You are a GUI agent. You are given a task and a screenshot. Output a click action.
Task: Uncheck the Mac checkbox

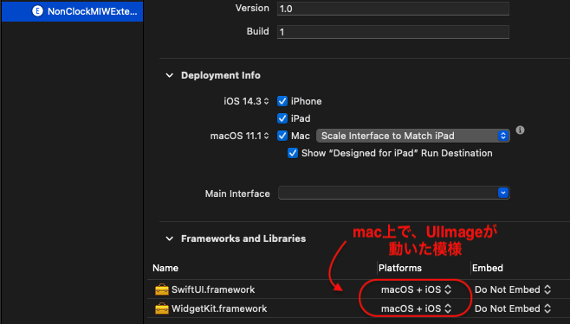click(x=282, y=136)
